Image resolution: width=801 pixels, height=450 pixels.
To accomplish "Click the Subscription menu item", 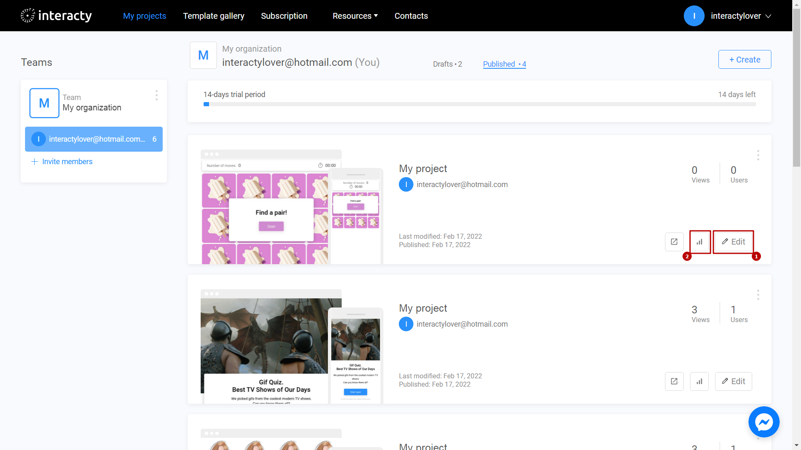I will point(284,15).
